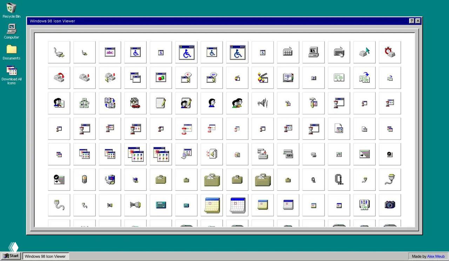Select the scroll paper with window icon

click(186, 154)
